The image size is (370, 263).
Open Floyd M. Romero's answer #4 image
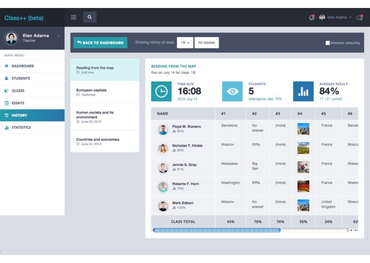303,129
